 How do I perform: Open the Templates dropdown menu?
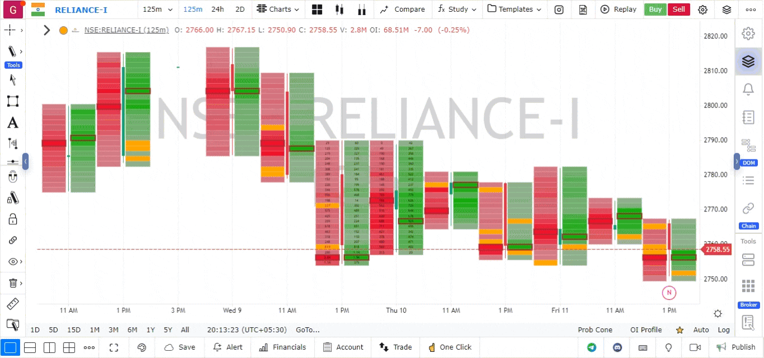pyautogui.click(x=515, y=10)
